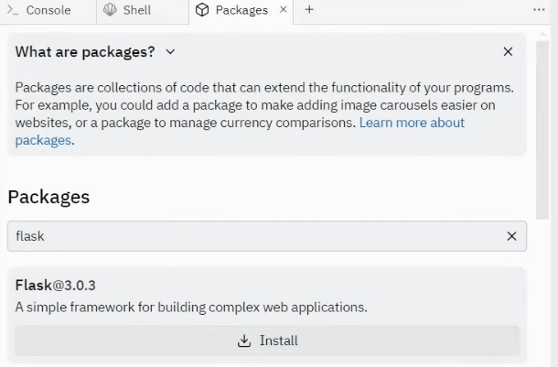Open Learn more about packages link
The image size is (558, 367).
click(x=412, y=123)
